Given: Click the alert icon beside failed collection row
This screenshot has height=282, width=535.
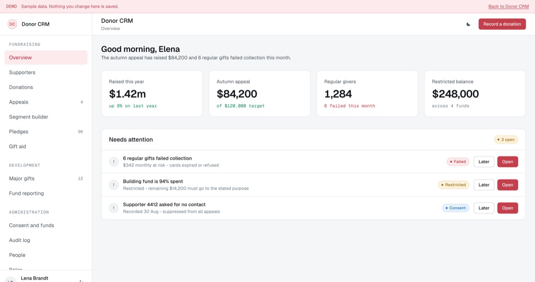Looking at the screenshot, I should (114, 162).
